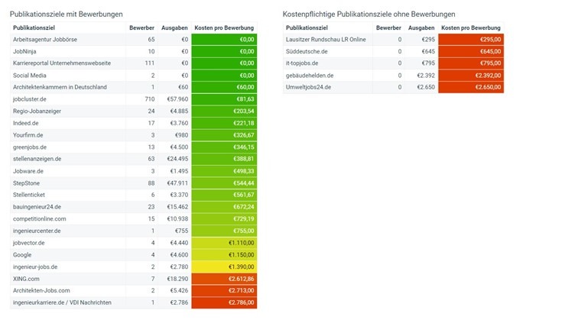
Task: Select the 'ingenieur-jobs.de' row name
Action: coord(35,267)
